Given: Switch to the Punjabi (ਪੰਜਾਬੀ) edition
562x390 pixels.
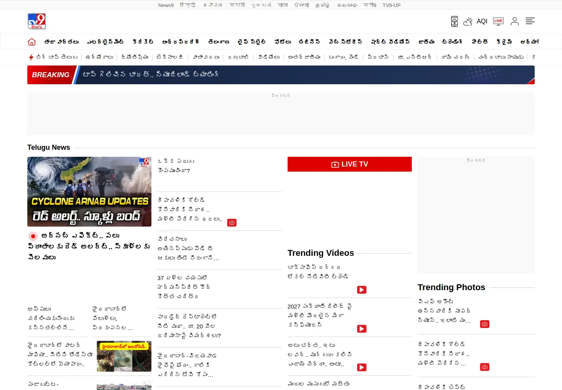Looking at the screenshot, I should (302, 5).
